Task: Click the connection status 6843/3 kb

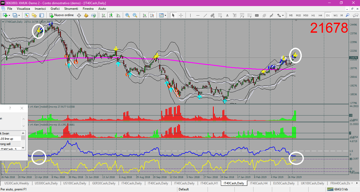Action: pos(338,189)
